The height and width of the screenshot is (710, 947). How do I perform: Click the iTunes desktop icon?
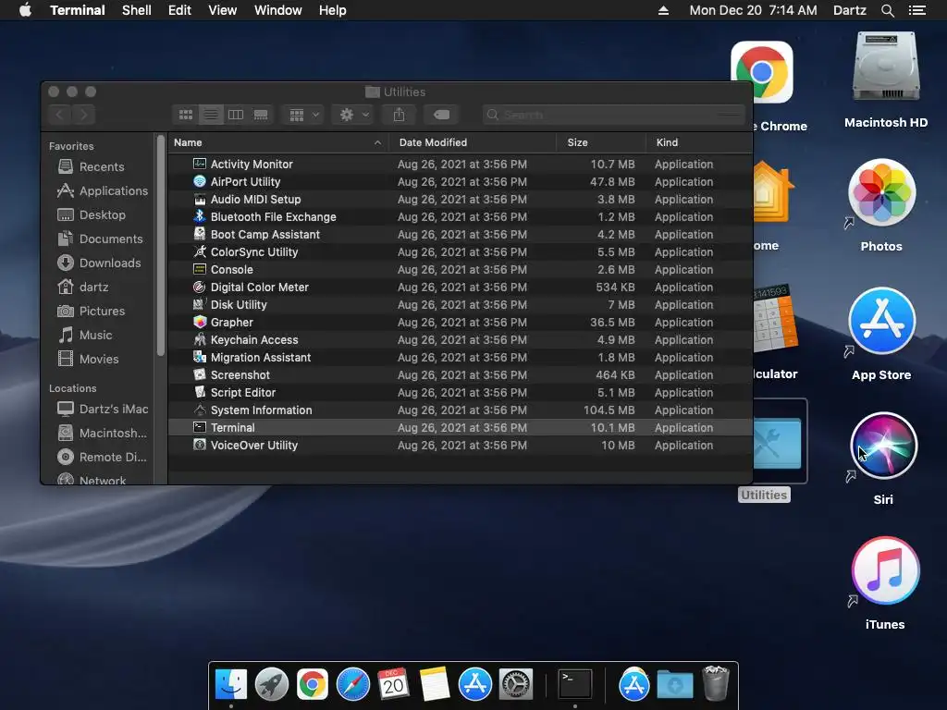(885, 570)
